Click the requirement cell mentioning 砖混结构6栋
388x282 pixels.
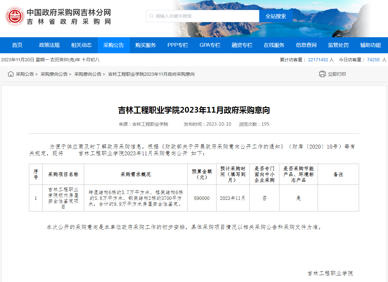(136, 198)
